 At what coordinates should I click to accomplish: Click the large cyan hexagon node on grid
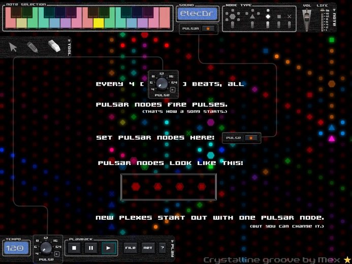pos(211,155)
